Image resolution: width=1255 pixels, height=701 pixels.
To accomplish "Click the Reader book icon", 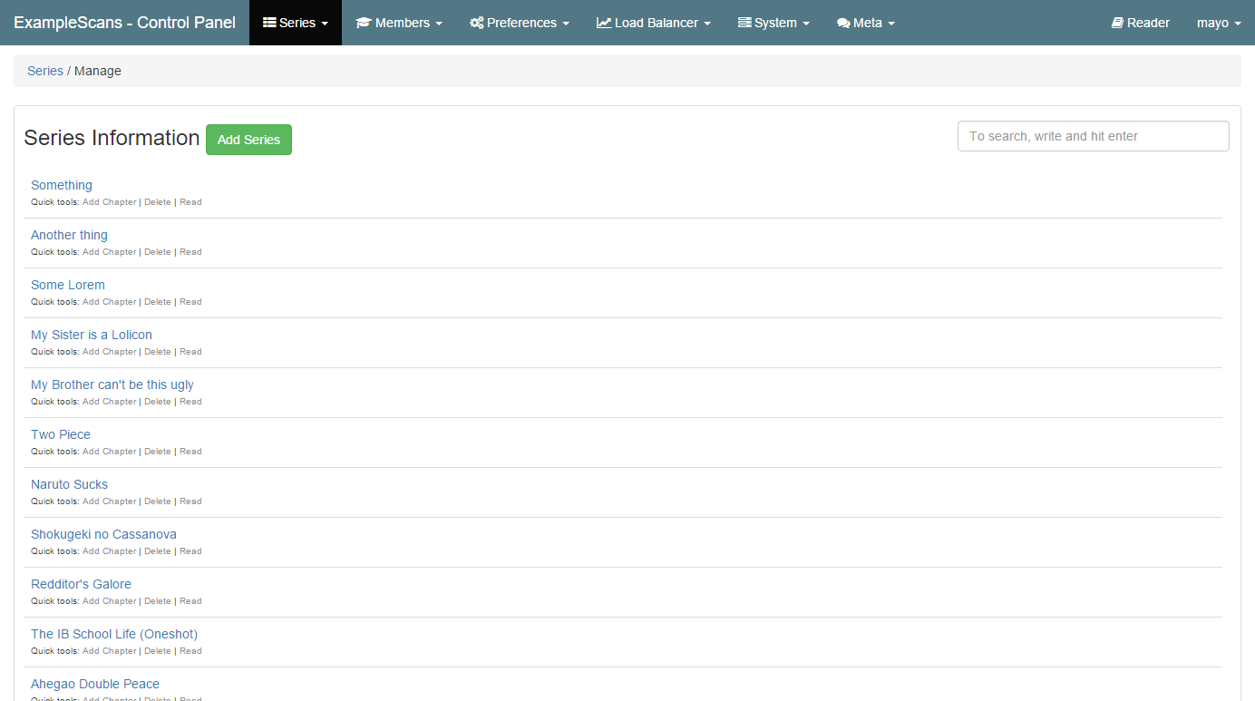I will [1117, 23].
